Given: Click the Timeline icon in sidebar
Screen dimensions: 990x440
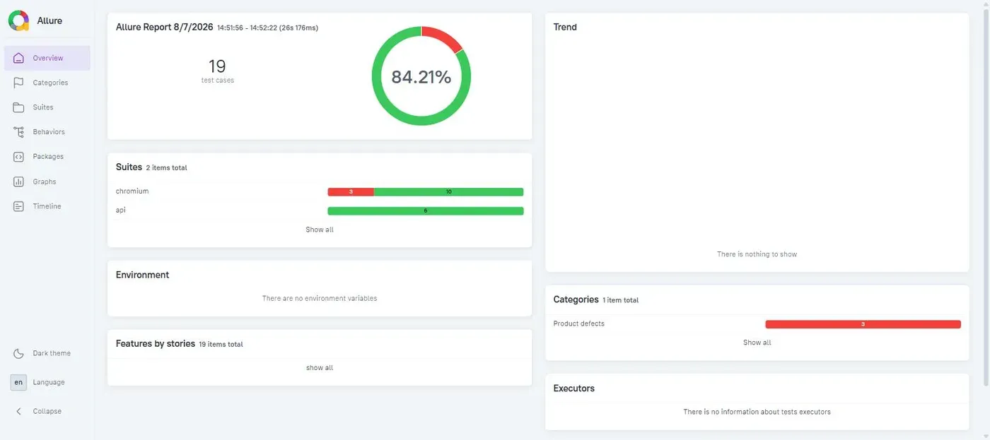Looking at the screenshot, I should pyautogui.click(x=19, y=206).
